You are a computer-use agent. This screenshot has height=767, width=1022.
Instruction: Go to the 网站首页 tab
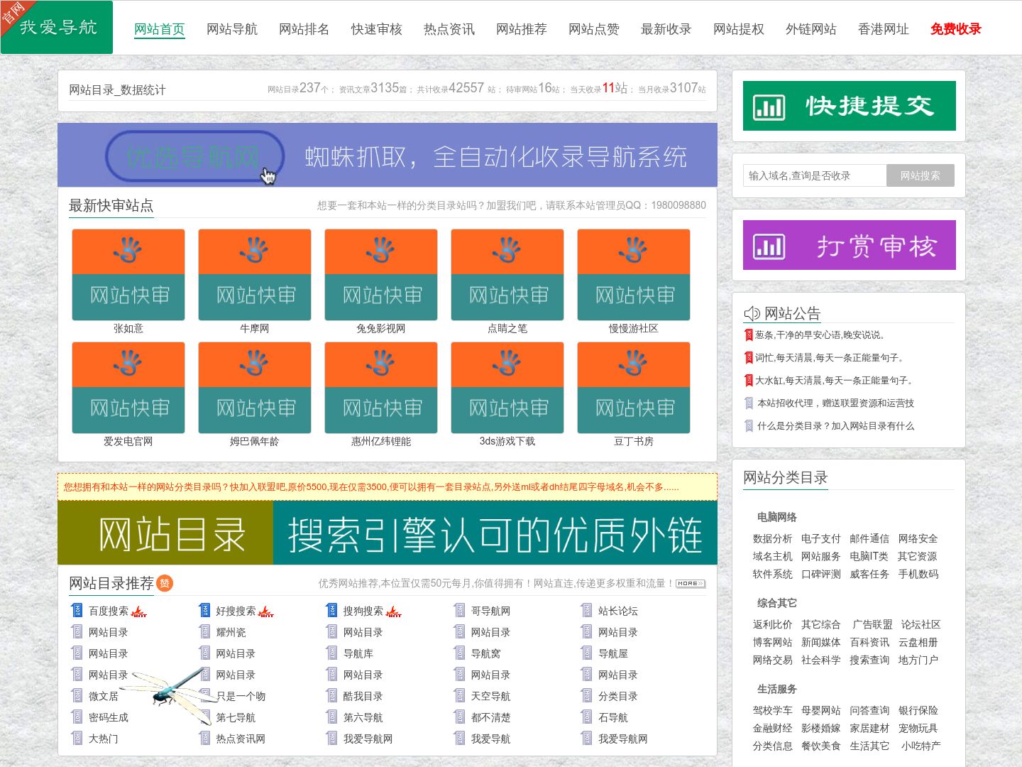click(x=160, y=29)
